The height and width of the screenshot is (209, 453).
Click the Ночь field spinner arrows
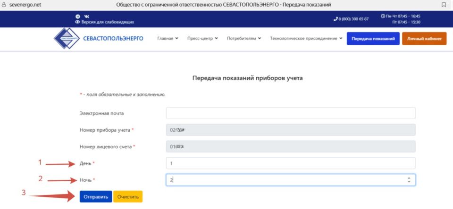408,180
